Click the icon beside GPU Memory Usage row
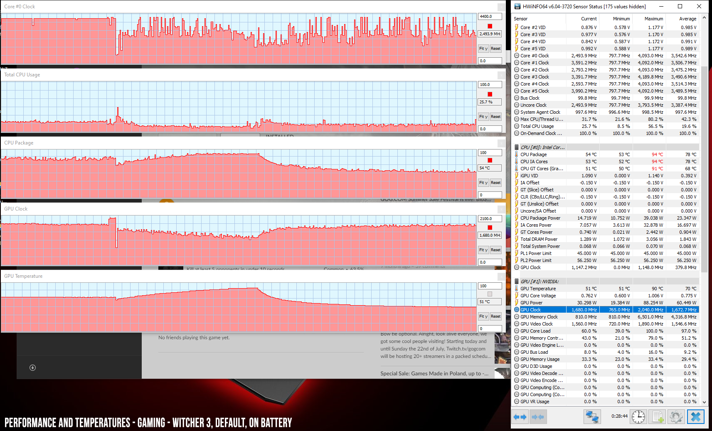This screenshot has width=712, height=431. (517, 359)
